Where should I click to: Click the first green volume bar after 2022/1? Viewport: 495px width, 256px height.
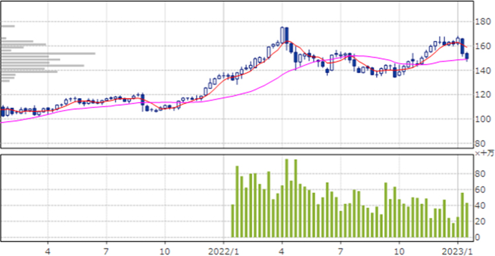(x=233, y=220)
